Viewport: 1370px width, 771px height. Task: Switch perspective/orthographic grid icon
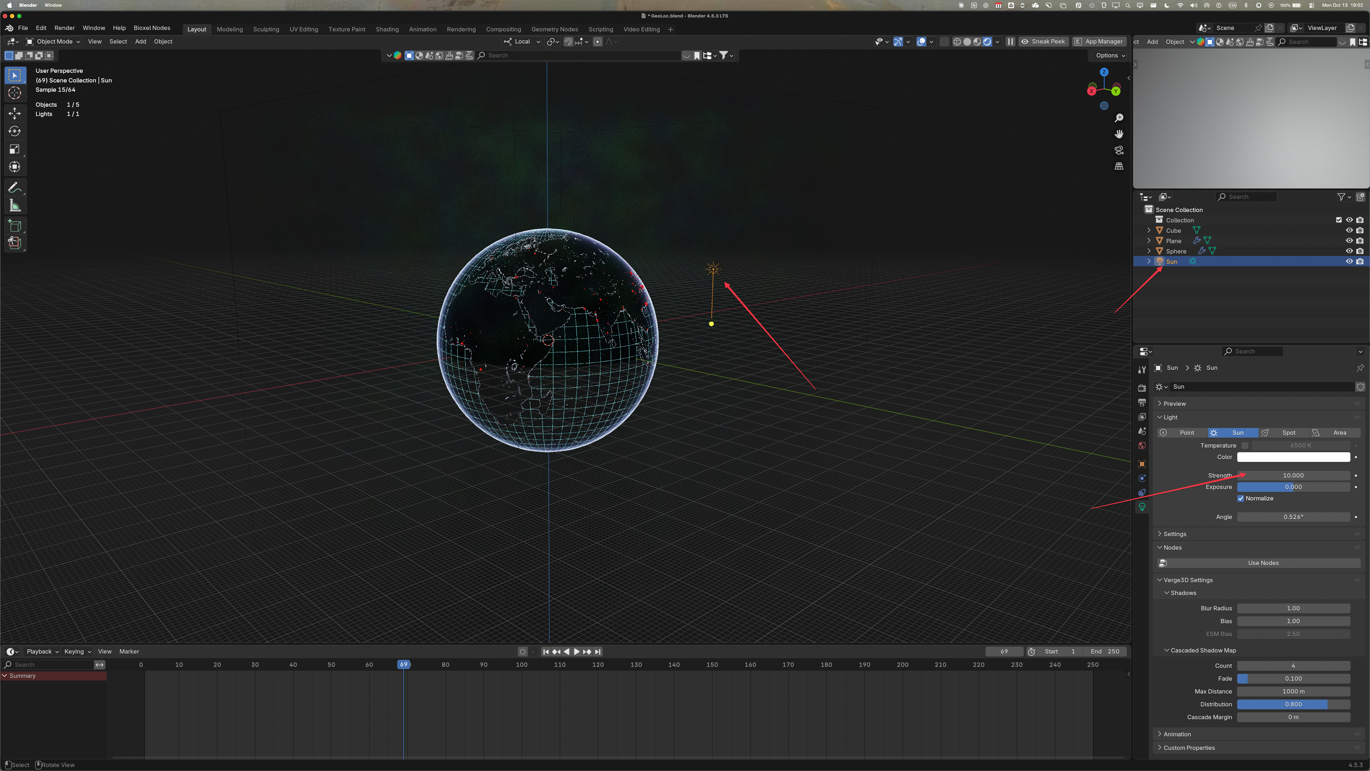pyautogui.click(x=1119, y=166)
